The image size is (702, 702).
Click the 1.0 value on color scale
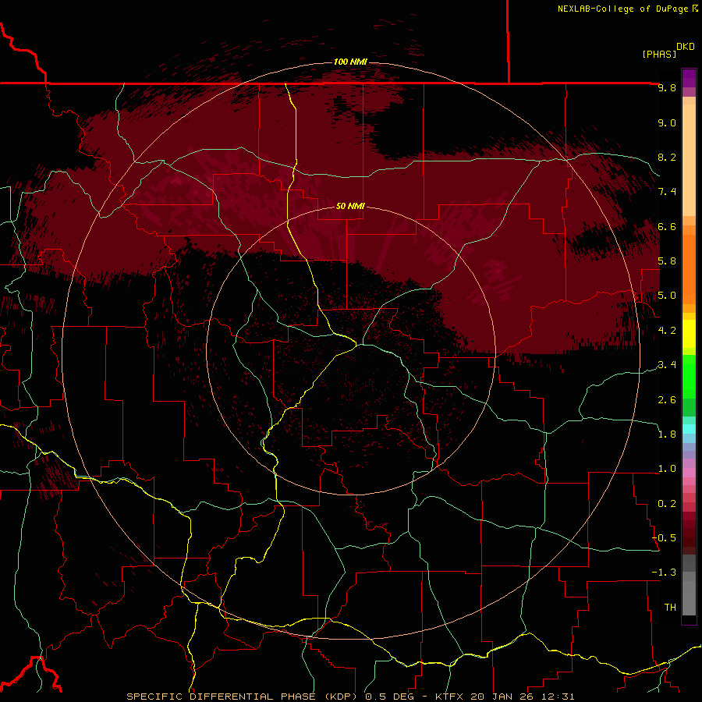667,469
